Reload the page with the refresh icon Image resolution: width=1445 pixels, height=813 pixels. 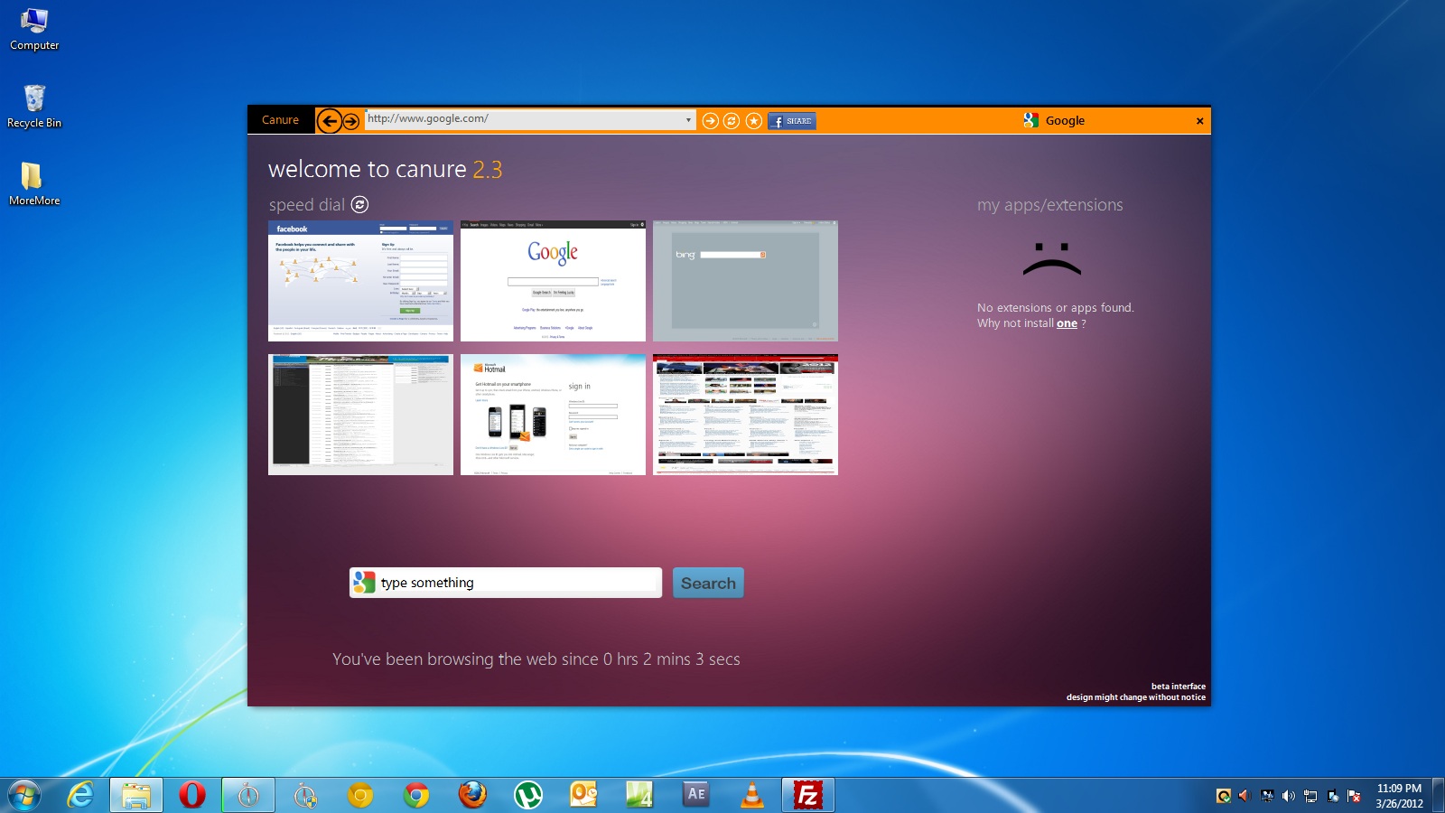point(732,120)
